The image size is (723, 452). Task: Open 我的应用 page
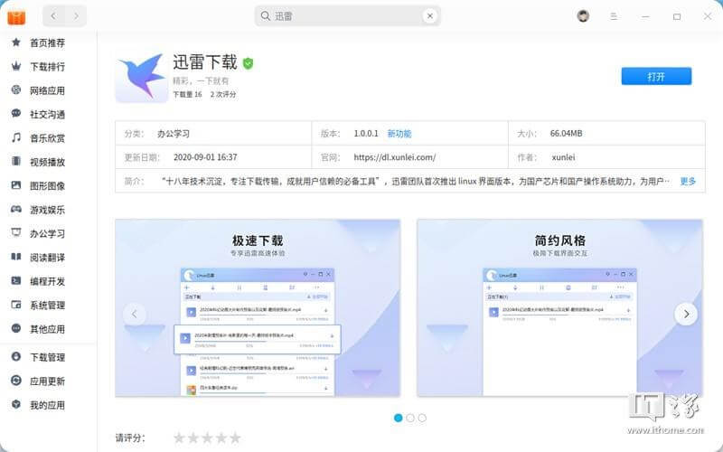[47, 405]
